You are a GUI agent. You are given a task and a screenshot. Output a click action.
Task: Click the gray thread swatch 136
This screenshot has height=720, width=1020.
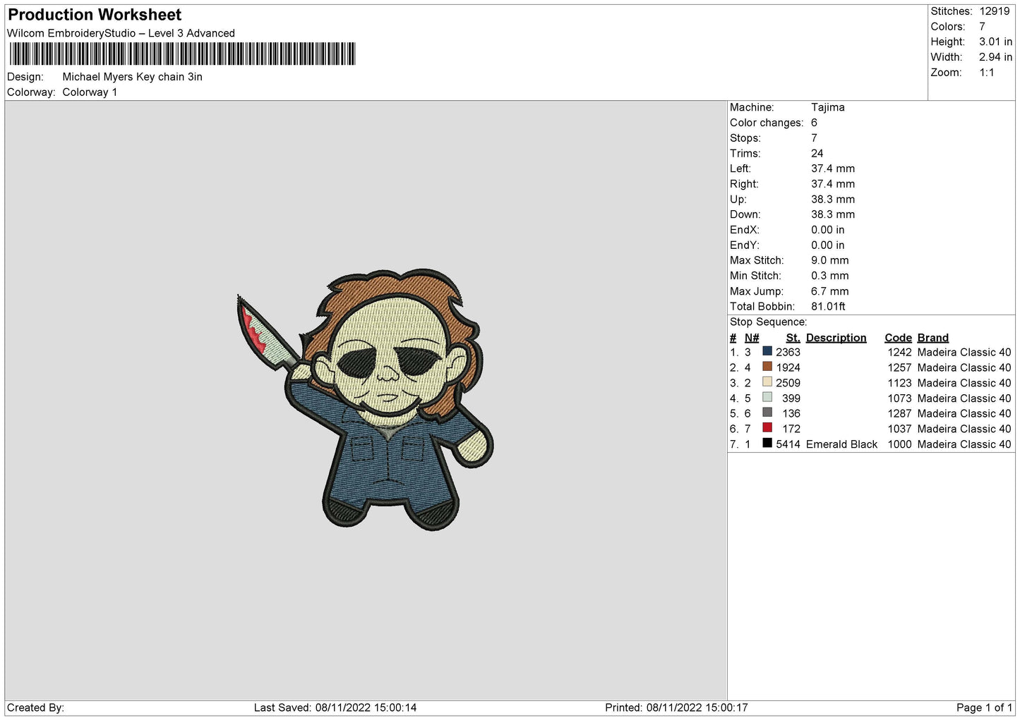767,413
